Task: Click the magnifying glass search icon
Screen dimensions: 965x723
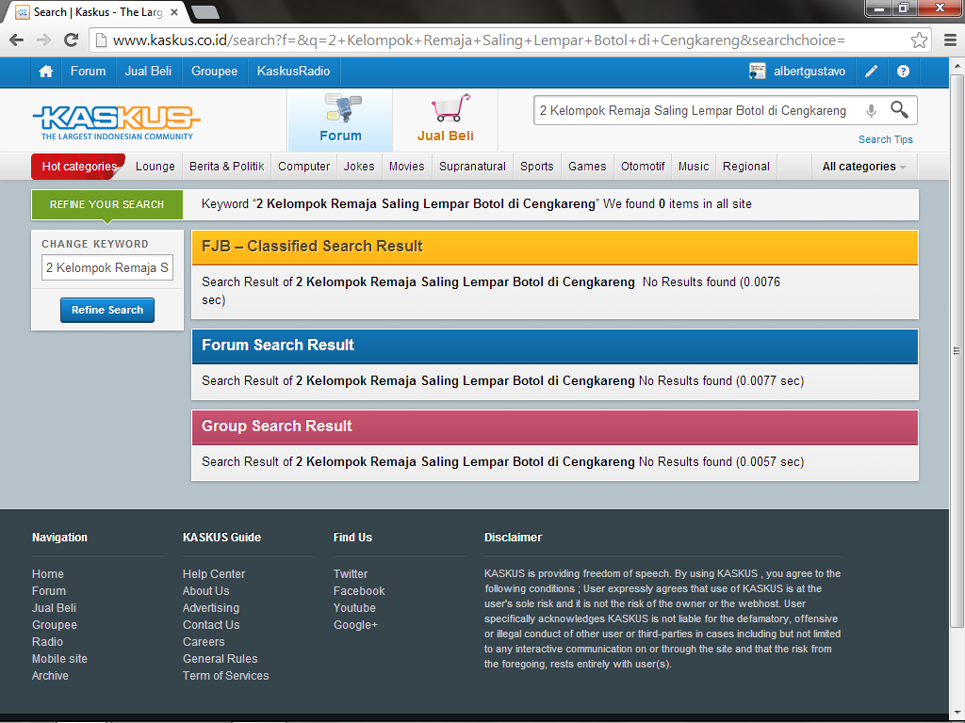Action: 899,110
